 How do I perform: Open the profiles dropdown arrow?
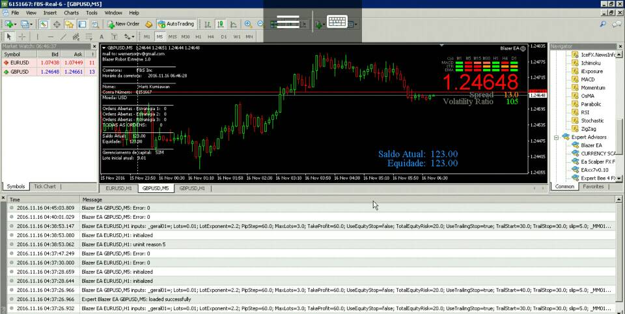pos(33,24)
